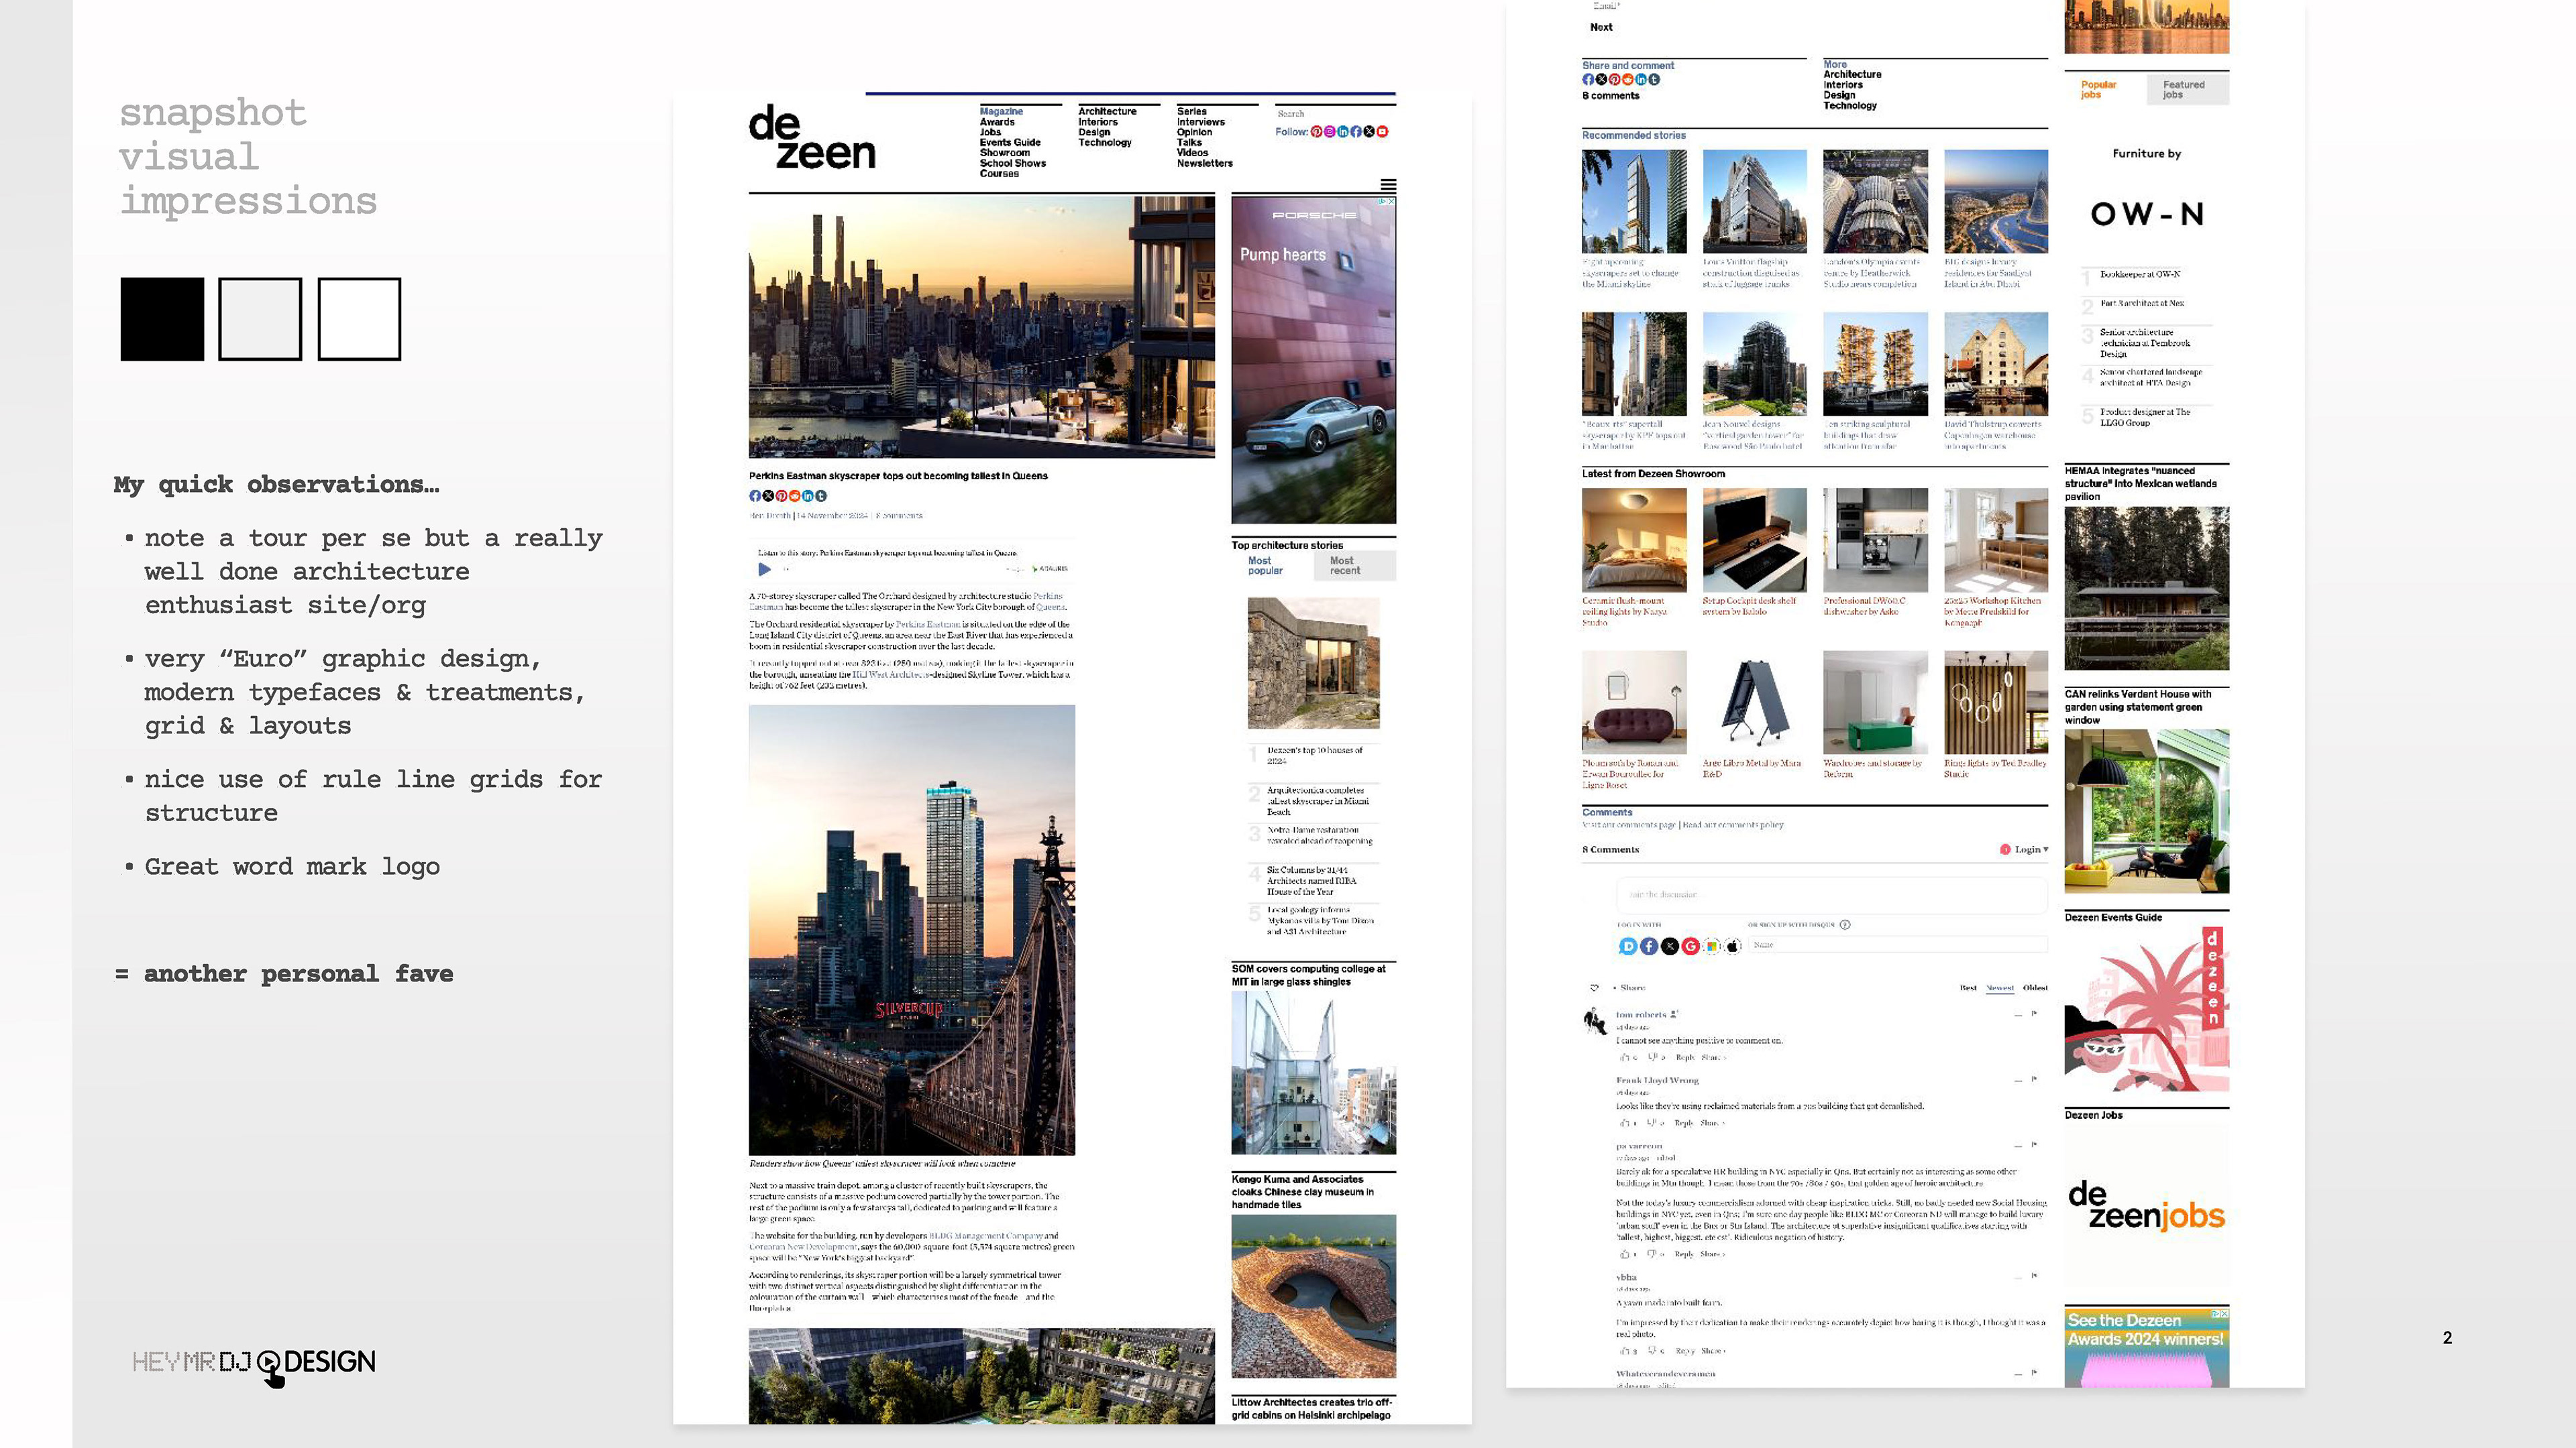Flag tom roberts' comment
The width and height of the screenshot is (2576, 1448).
pyautogui.click(x=2034, y=1014)
